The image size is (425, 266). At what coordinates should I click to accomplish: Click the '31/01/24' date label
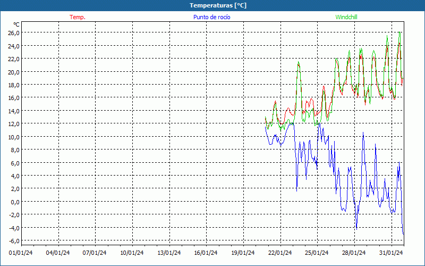(x=391, y=253)
